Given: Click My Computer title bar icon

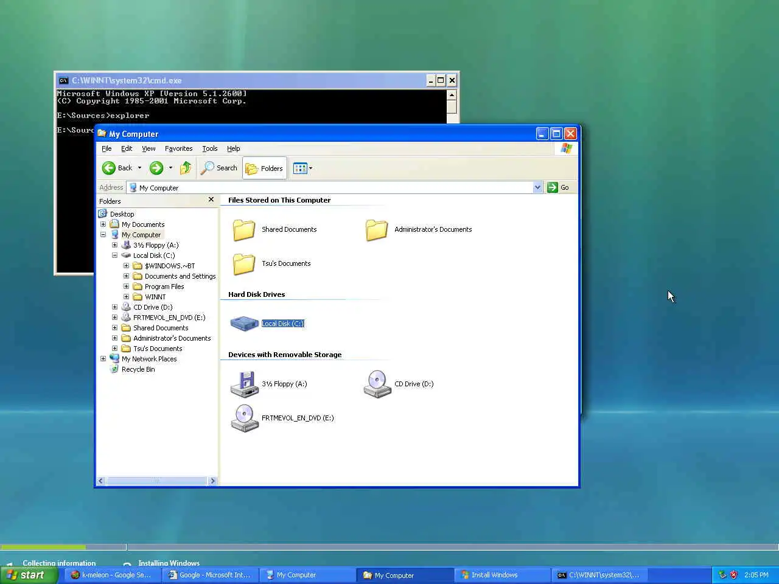Looking at the screenshot, I should (x=102, y=134).
